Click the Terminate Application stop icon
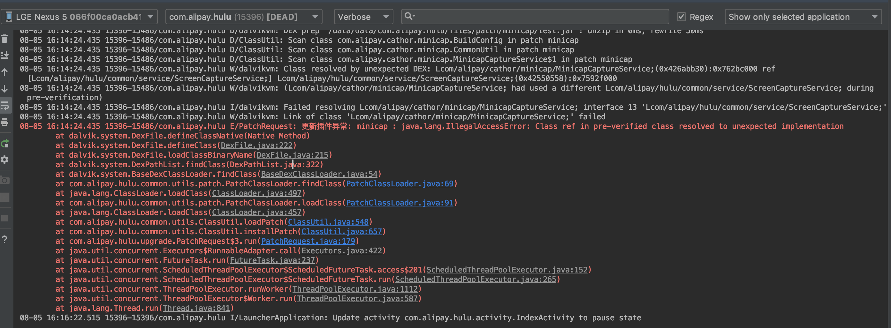The width and height of the screenshot is (891, 328). coord(4,218)
